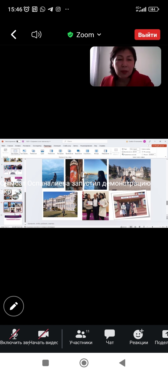The width and height of the screenshot is (168, 373).
Task: Select slide 10 thumbnail in panel
Action: pos(13,207)
